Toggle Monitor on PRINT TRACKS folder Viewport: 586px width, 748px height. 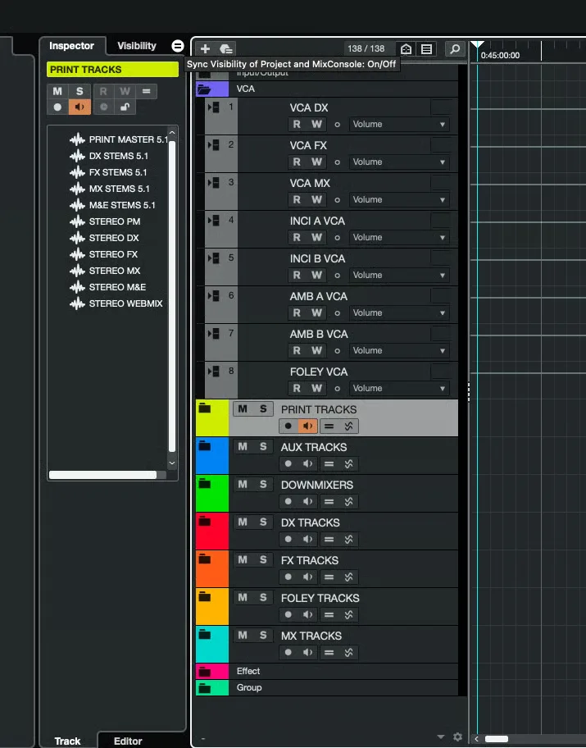click(x=307, y=426)
